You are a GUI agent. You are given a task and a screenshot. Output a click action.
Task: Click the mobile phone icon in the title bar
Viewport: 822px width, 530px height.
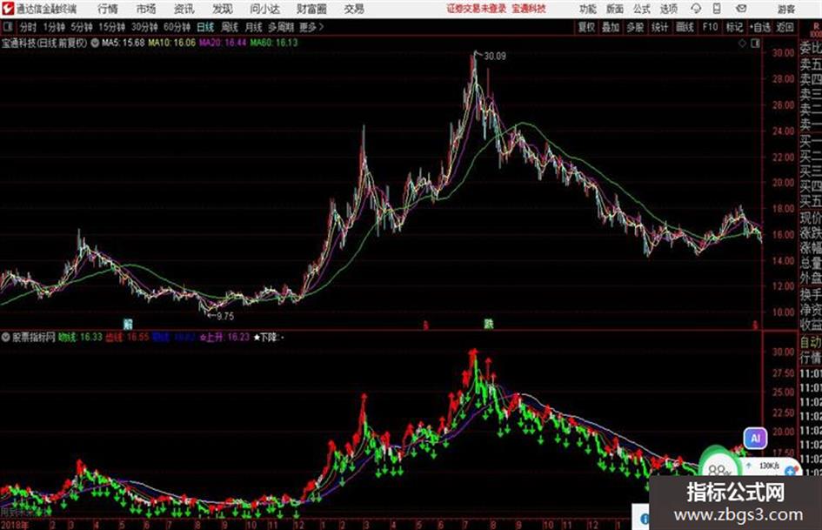coord(717,9)
